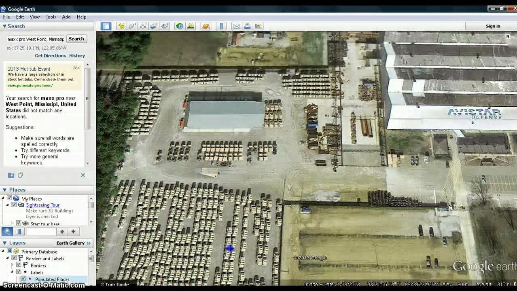
Task: Toggle the Start tour here checkbox
Action: click(x=19, y=223)
